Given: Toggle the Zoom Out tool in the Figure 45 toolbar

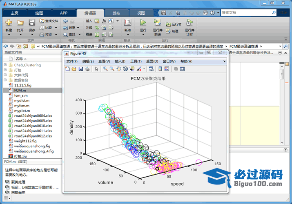Looking at the screenshot, I should coord(112,69).
